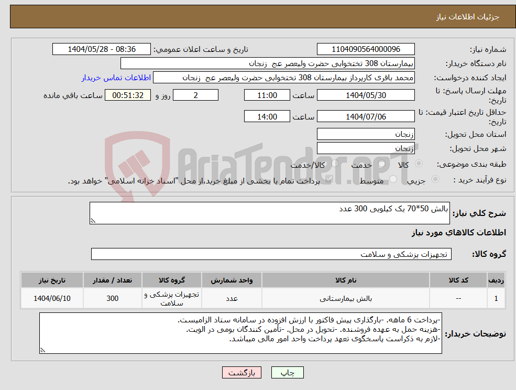
Task: Click the row number cell 1
Action: coord(496,298)
